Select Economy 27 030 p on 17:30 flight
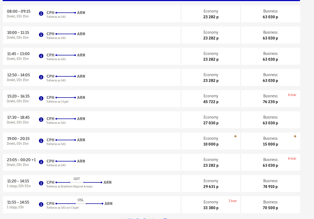The width and height of the screenshot is (314, 219). pos(211,120)
